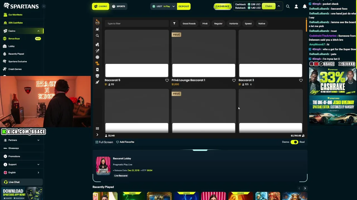Collapse the Cashback/Rakeback panel with the up arrow

[279, 6]
